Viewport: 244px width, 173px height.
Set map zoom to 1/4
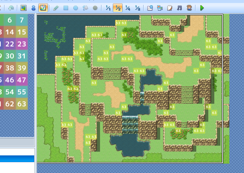point(127,8)
